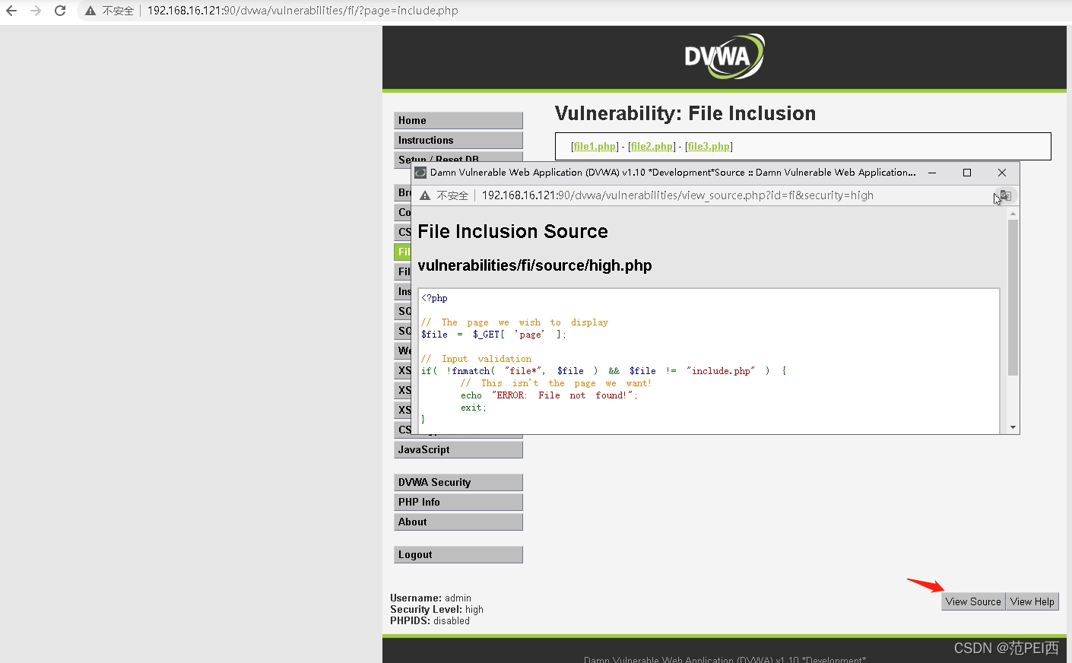Click the main window insecure warning icon

(90, 11)
